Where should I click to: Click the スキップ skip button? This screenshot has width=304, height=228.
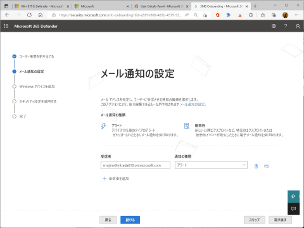255,220
